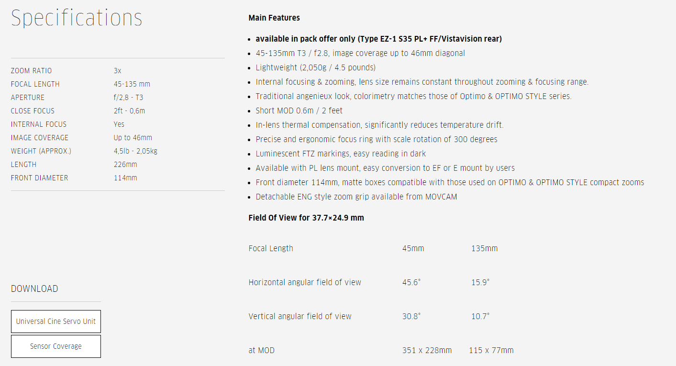The width and height of the screenshot is (676, 366).
Task: Click the Luminescent FTZ markings feature line
Action: [x=341, y=154]
